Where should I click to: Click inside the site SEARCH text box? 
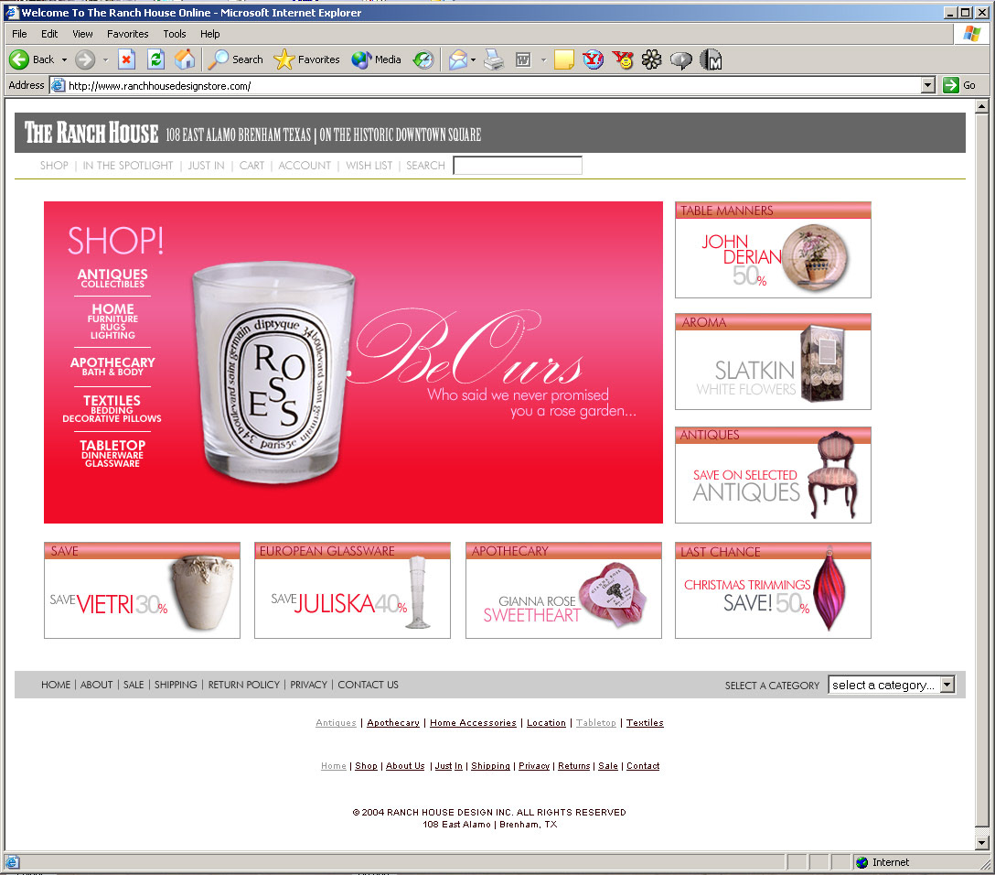click(518, 166)
